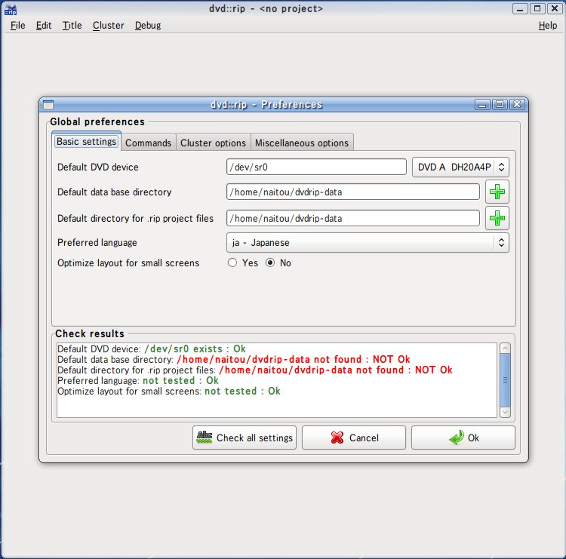Switch to the Miscellaneous options tab
This screenshot has height=559, width=566.
(302, 143)
